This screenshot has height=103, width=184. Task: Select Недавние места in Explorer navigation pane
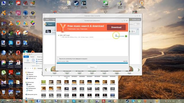(32, 76)
